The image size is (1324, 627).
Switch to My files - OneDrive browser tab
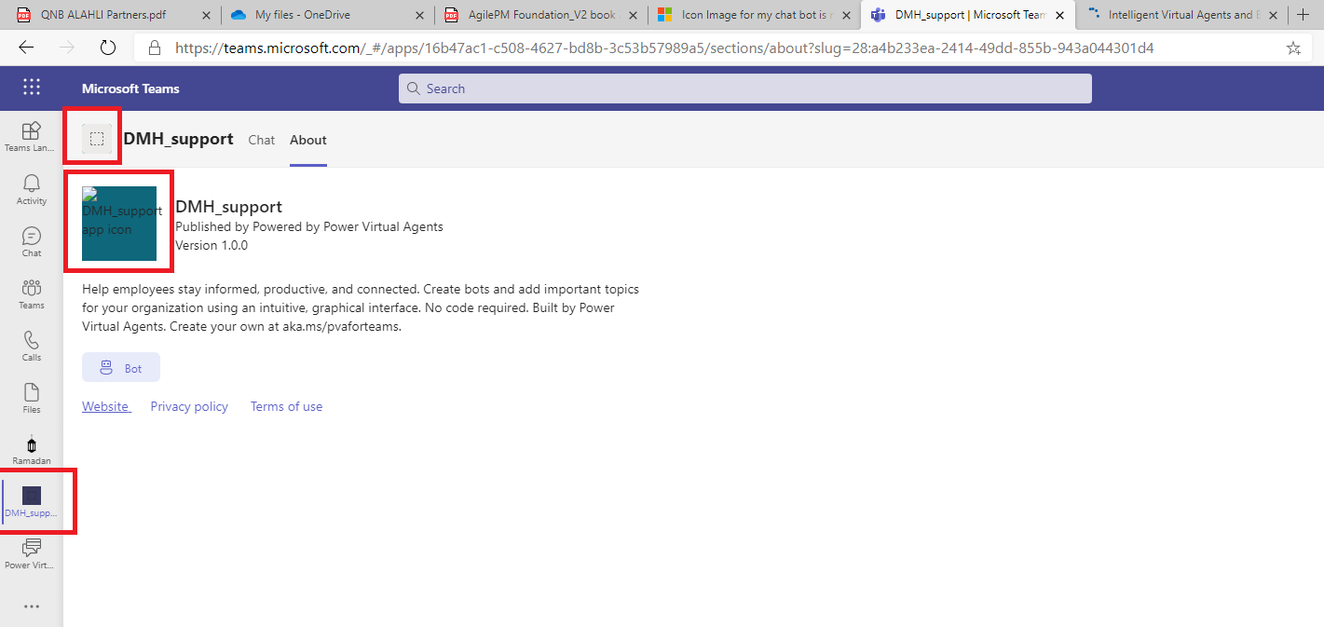click(x=328, y=15)
